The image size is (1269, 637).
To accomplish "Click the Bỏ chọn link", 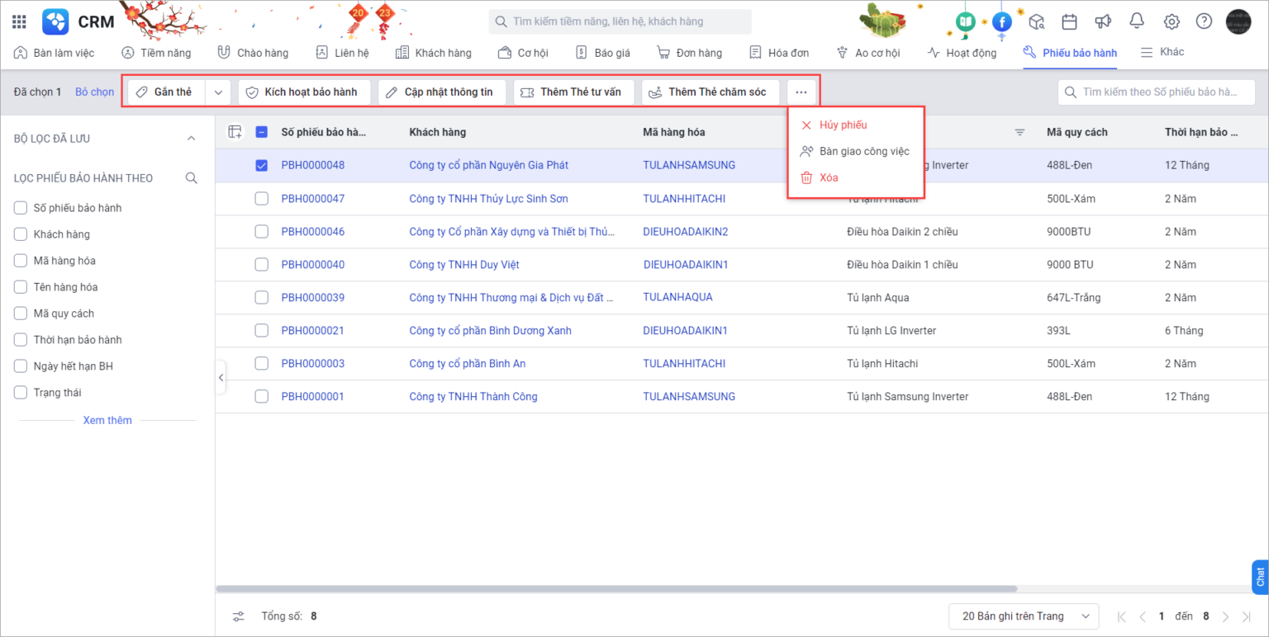I will (x=94, y=92).
